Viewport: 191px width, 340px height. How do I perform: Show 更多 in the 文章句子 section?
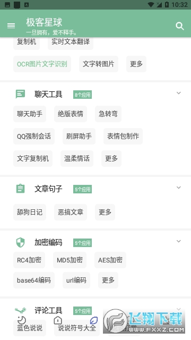pos(105,212)
